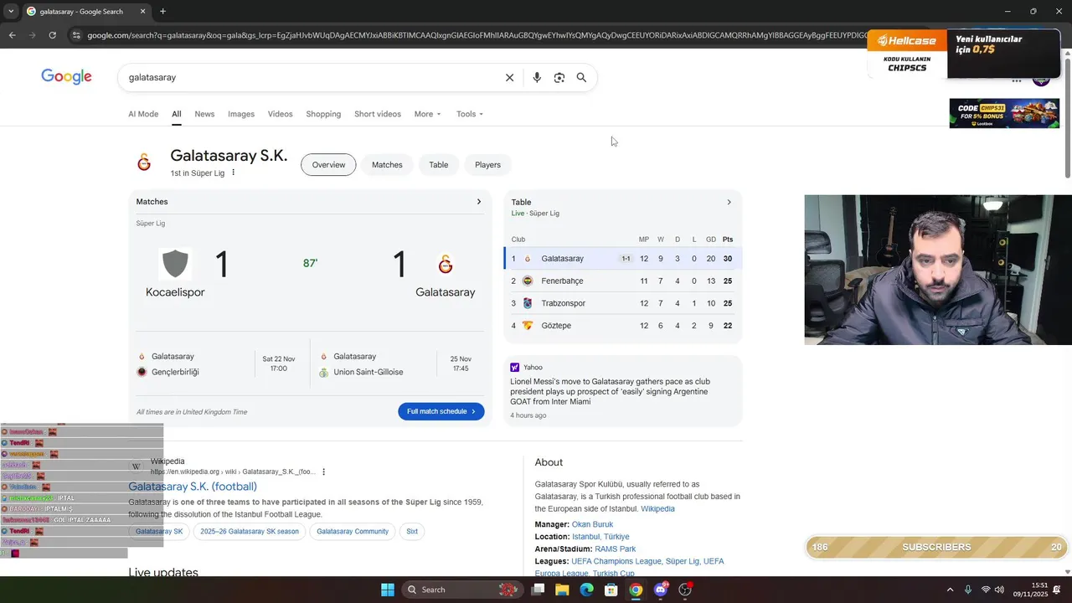The width and height of the screenshot is (1072, 603).
Task: Open the Galatasaray club crest icon
Action: 144,162
